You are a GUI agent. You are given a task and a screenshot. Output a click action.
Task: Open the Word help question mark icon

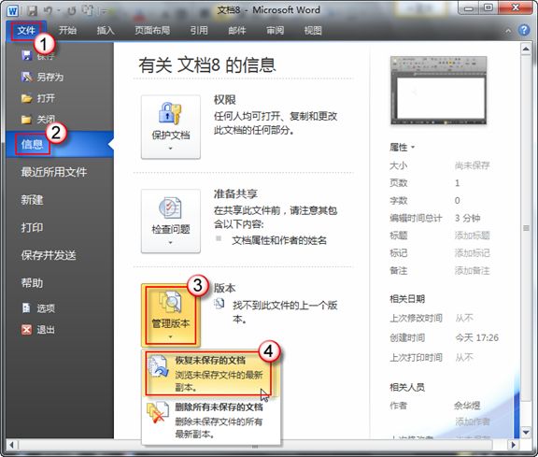pos(524,30)
